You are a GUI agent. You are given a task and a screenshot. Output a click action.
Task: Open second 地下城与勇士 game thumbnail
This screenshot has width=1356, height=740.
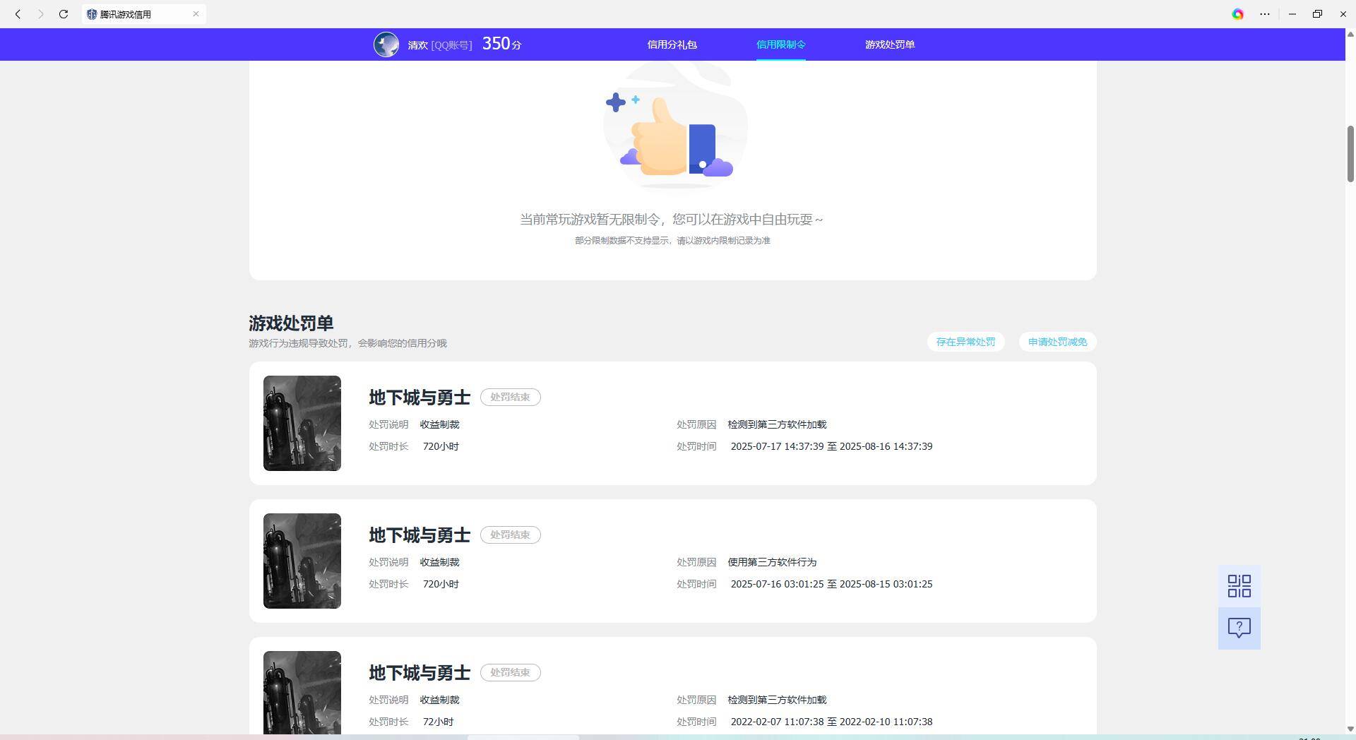302,561
